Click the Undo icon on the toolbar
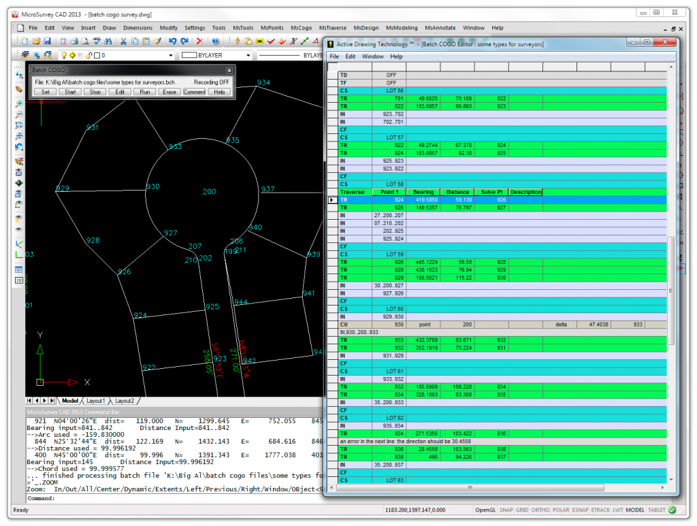Screen dimensions: 697x526 tap(172, 42)
